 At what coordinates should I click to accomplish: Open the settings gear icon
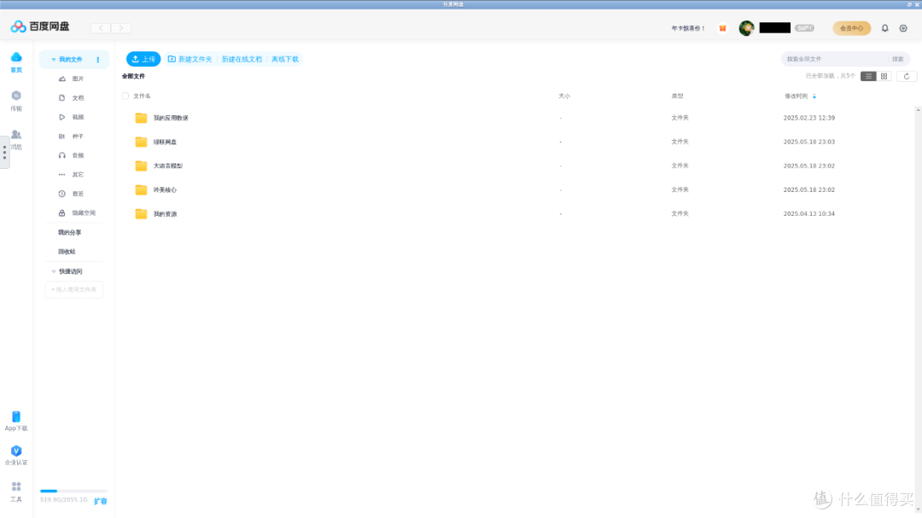coord(903,28)
